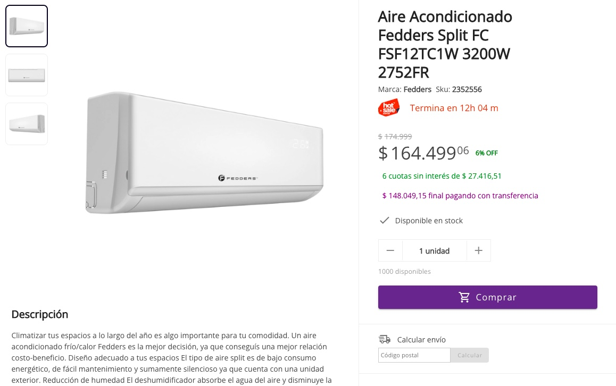Click the Calcular shipping button
Screen dimensions: 616x386
coord(469,355)
